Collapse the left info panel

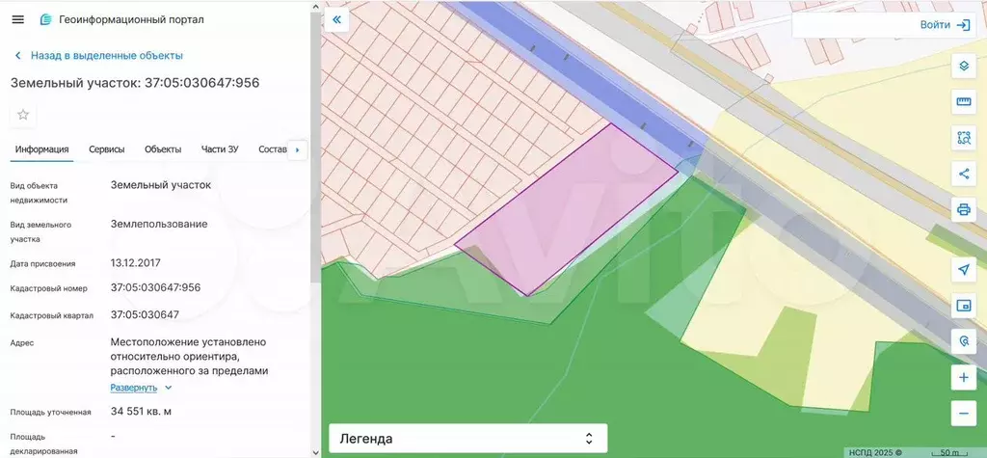click(336, 19)
